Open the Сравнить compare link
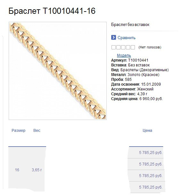 (x=126, y=38)
